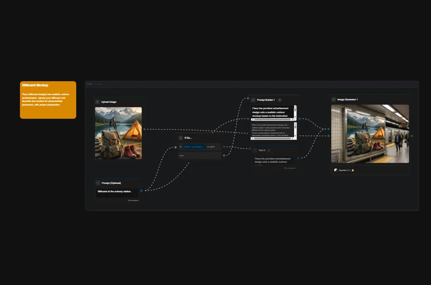Click the Else branch row
The width and height of the screenshot is (431, 285).
click(200, 155)
